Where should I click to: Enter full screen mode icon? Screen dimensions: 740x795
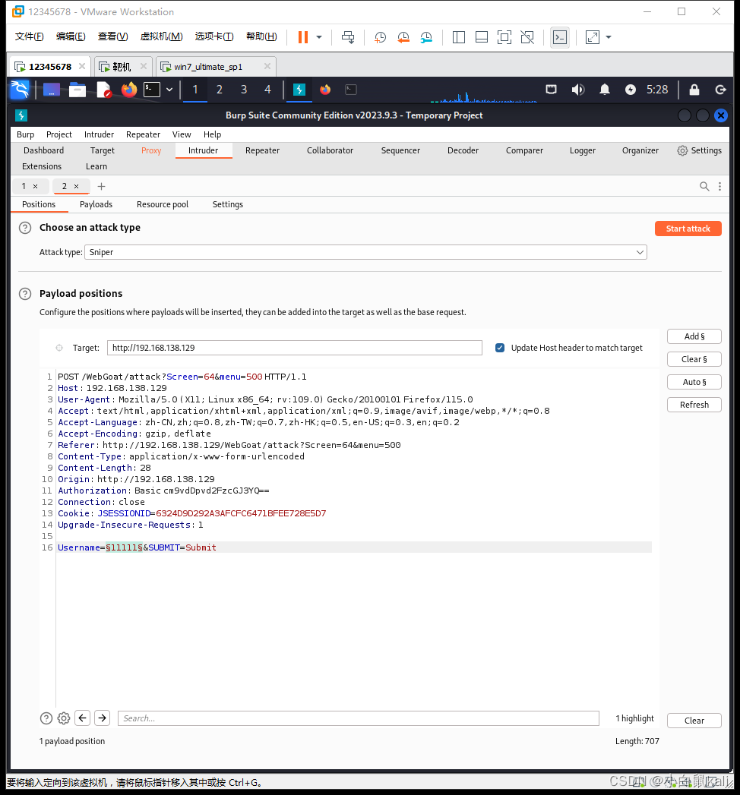click(x=504, y=37)
